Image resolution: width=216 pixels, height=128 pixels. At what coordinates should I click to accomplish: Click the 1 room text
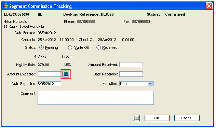point(67,56)
